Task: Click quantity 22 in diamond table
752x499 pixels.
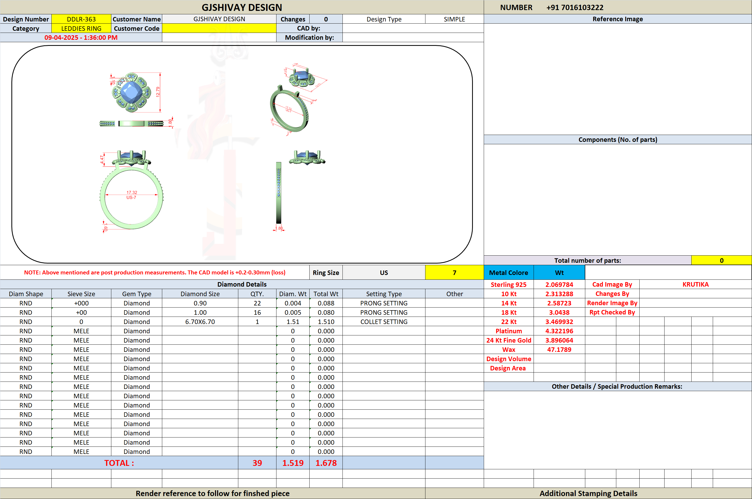Action: 257,303
